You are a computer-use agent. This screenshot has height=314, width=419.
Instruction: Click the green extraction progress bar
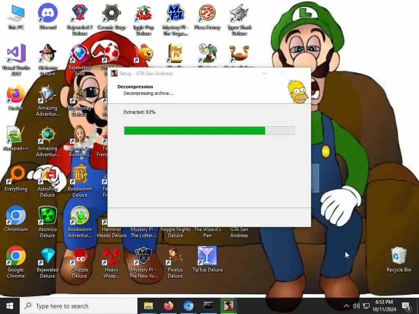[x=209, y=130]
